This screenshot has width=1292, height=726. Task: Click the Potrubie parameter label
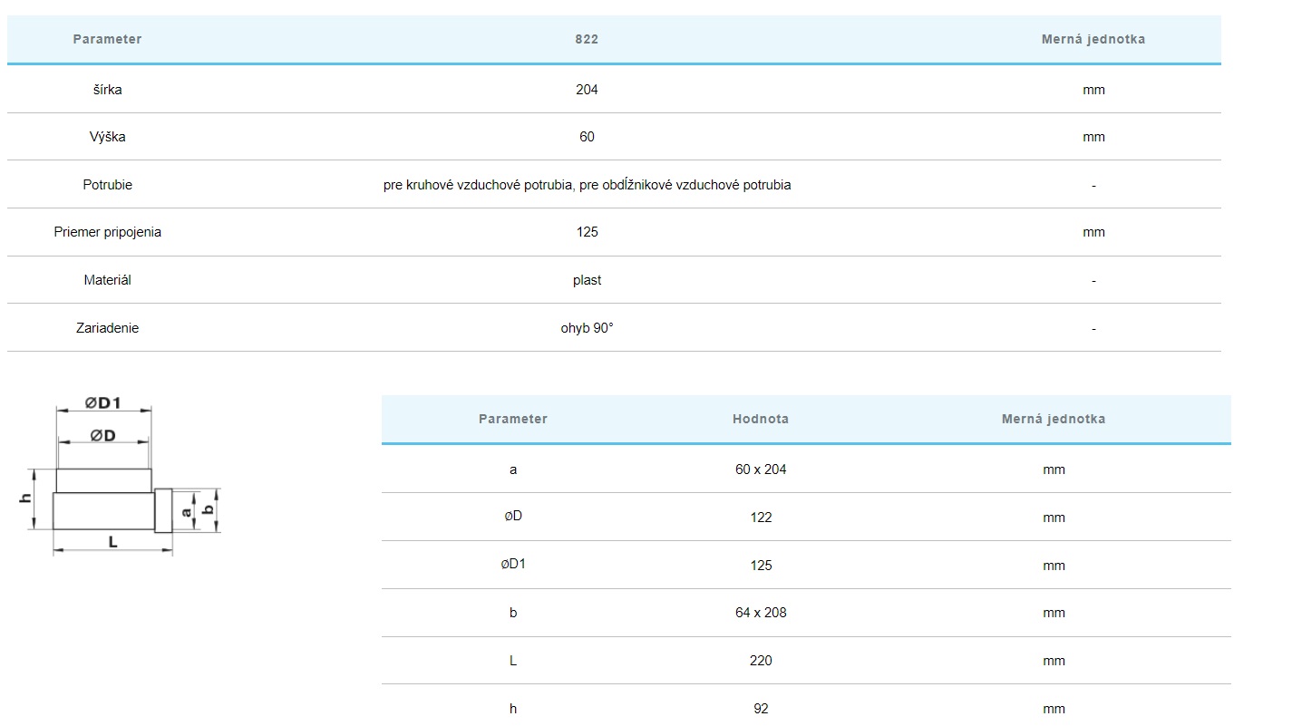point(107,185)
